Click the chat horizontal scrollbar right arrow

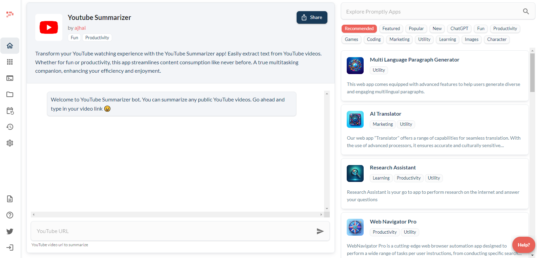pyautogui.click(x=321, y=214)
